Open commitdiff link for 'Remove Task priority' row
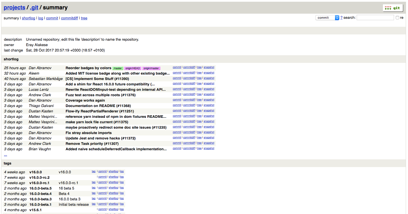This screenshot has height=214, width=408. coord(189,143)
